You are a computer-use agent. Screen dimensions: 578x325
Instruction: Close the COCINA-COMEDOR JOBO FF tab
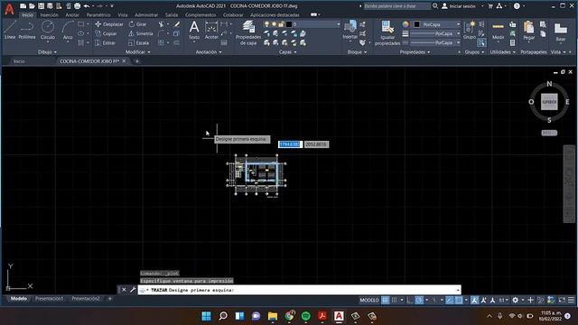[x=125, y=61]
